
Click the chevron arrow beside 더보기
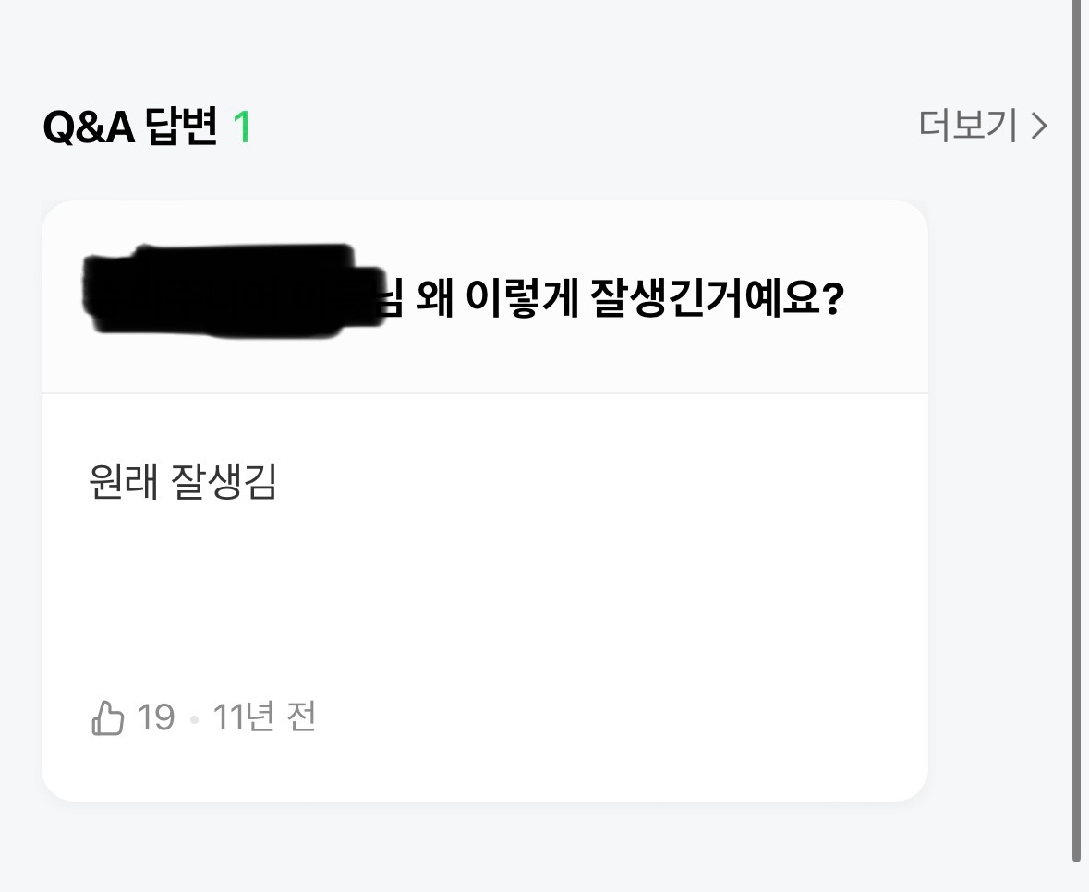click(1040, 126)
